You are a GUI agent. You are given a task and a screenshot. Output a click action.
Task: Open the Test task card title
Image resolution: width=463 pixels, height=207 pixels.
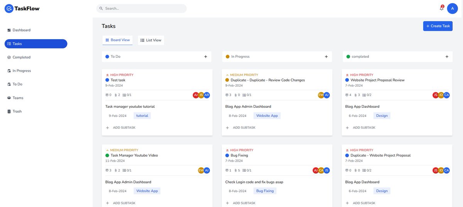click(118, 80)
